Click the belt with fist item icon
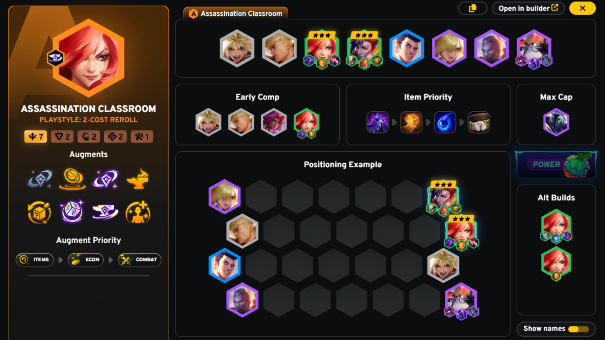605x340 pixels. click(479, 122)
